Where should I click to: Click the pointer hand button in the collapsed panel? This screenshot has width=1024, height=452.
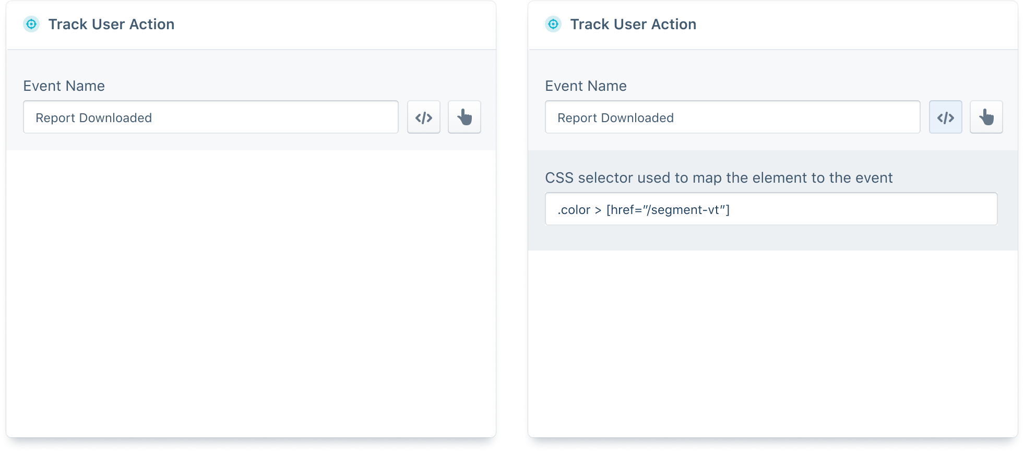coord(465,117)
